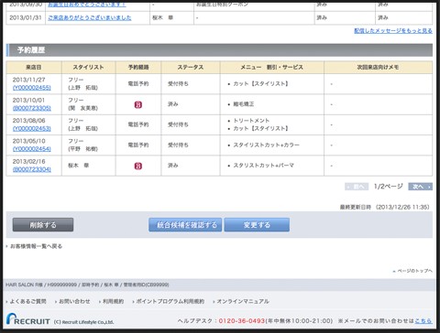Click the HotPepper icon in 2013/02/16 row
440x333 pixels.
click(138, 166)
